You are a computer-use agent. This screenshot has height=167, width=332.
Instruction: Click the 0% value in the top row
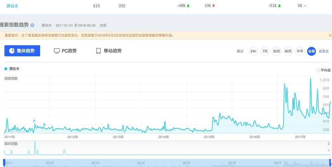pos(300,6)
